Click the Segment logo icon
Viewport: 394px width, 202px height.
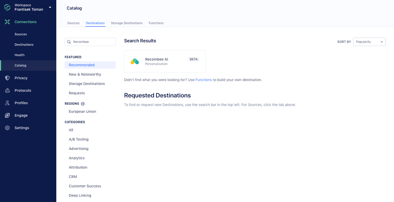click(7, 7)
